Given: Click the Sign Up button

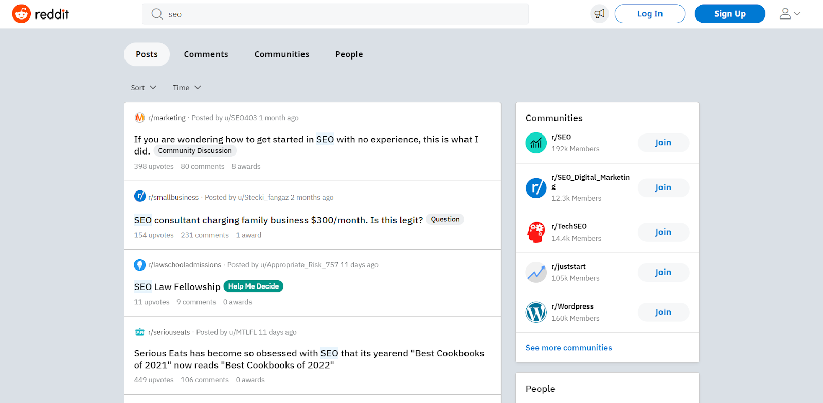Looking at the screenshot, I should 730,14.
